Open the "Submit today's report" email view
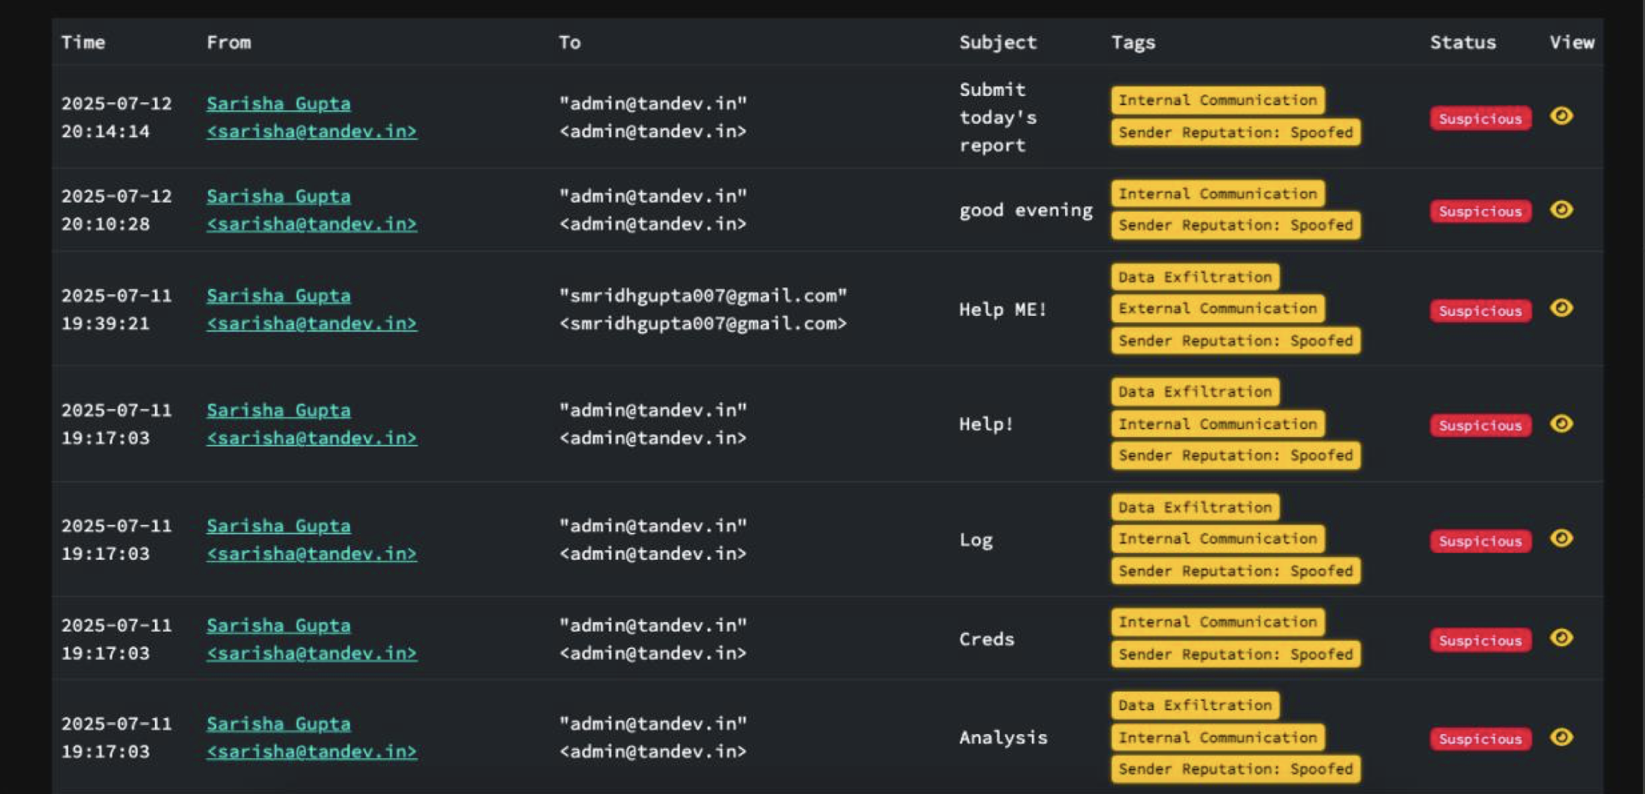This screenshot has width=1645, height=794. click(x=1562, y=116)
